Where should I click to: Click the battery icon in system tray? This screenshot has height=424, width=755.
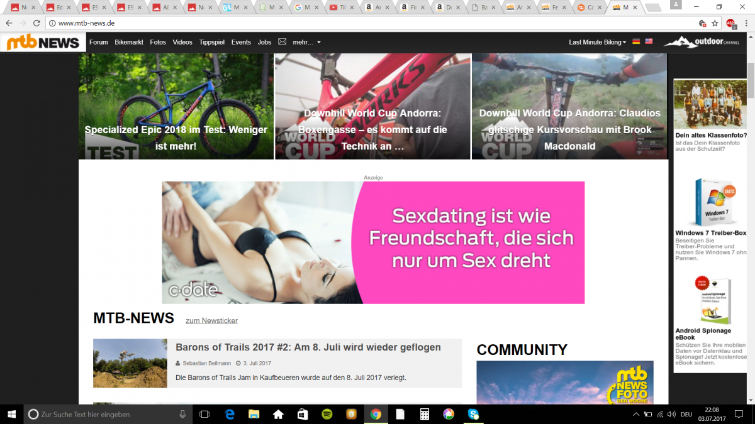pos(647,414)
